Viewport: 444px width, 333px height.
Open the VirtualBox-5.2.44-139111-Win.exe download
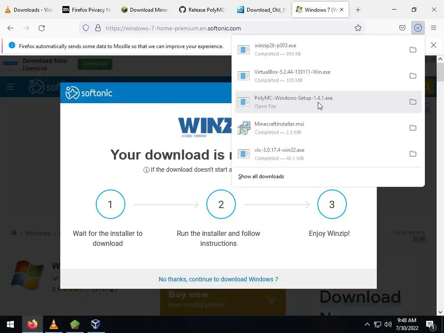pyautogui.click(x=320, y=76)
